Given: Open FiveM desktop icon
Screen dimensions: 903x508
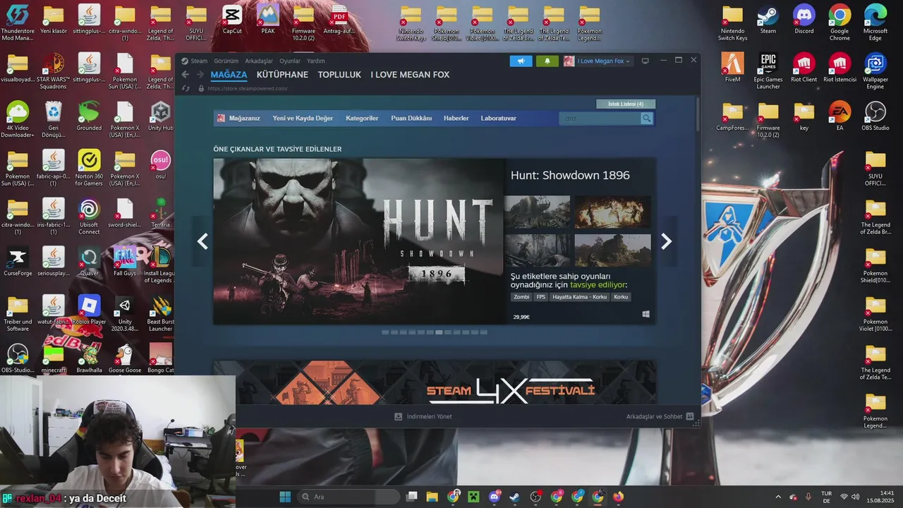Looking at the screenshot, I should coord(732,68).
